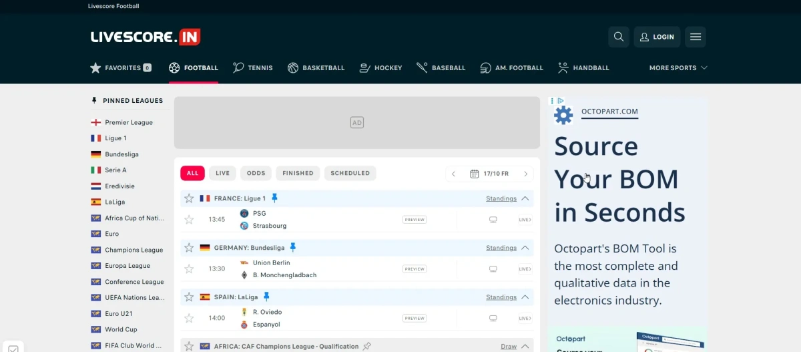
Task: Go to the Livescore.in logo home
Action: tap(146, 37)
